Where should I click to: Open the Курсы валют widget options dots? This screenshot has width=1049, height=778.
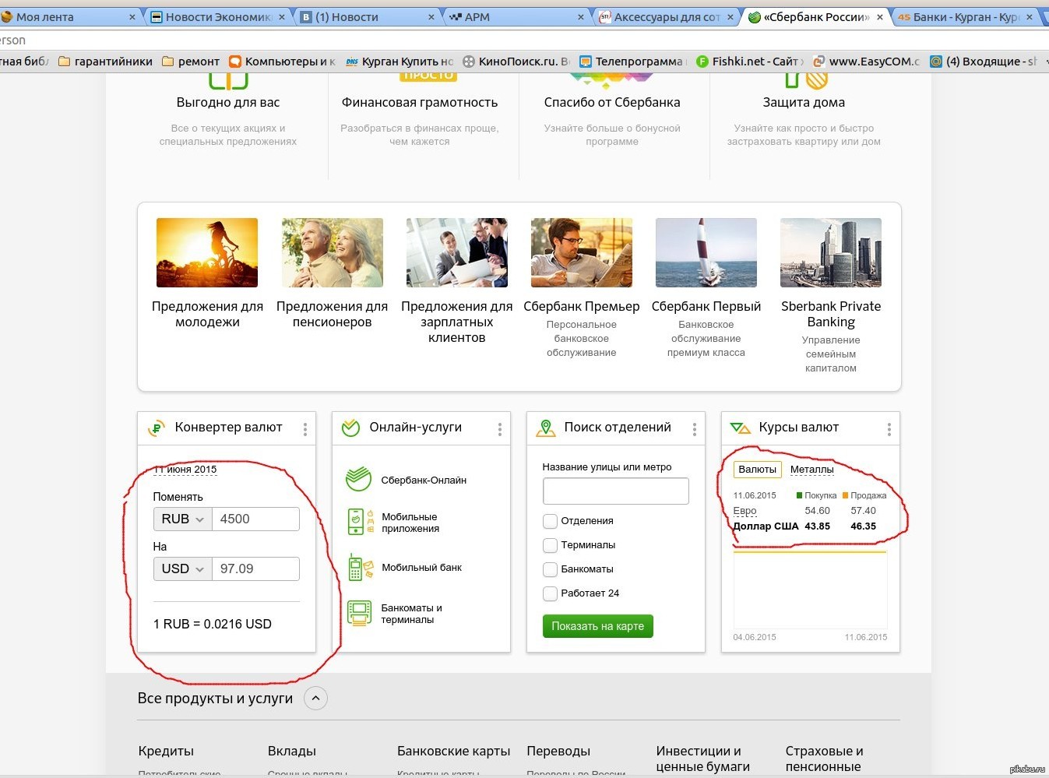889,429
